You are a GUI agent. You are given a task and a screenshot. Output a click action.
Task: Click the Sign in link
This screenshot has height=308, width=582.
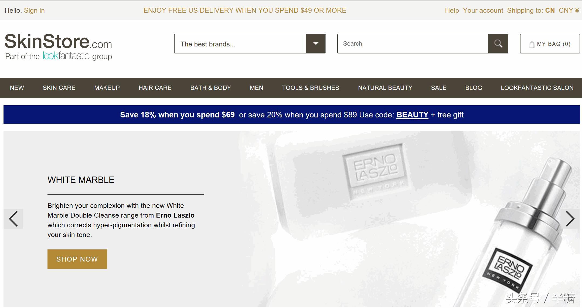coord(33,11)
